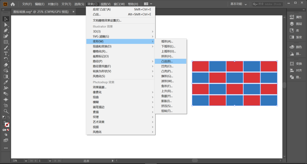
Task: Select the Type tool
Action: 6,53
